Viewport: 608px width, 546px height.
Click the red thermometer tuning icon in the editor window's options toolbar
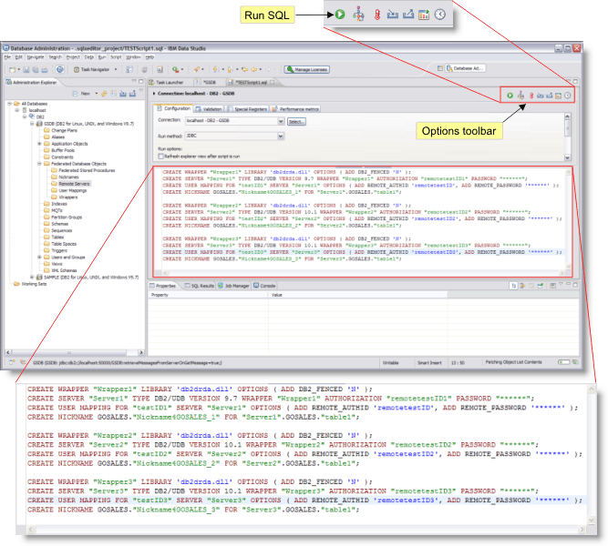click(531, 96)
